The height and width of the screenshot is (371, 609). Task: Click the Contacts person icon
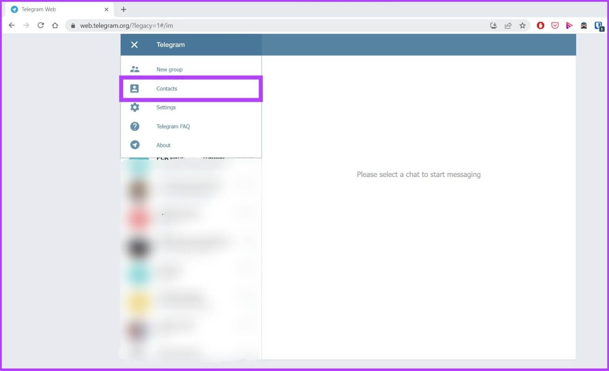135,88
